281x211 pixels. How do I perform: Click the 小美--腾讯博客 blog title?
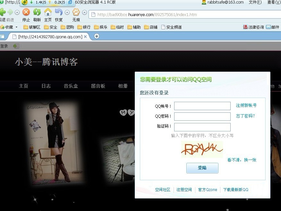[x=46, y=62]
